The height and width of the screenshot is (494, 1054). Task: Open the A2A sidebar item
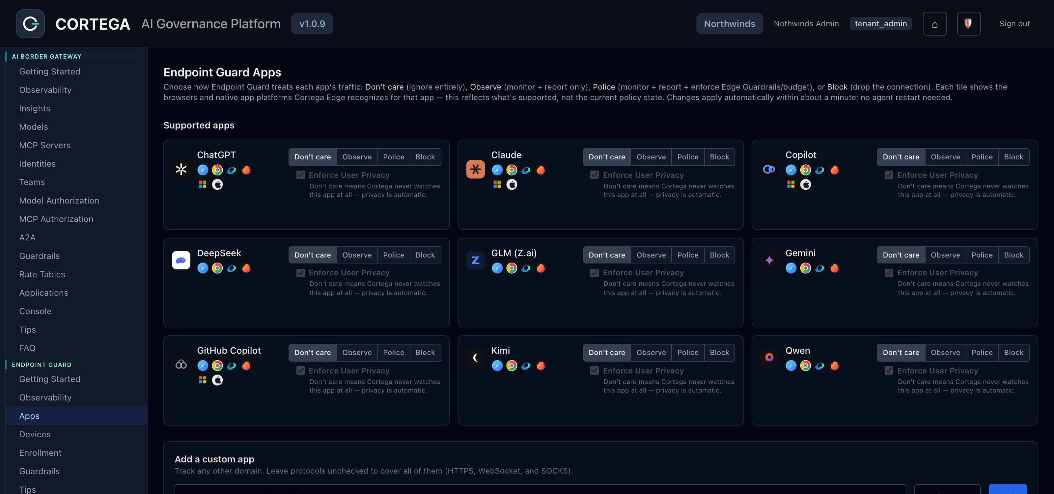tap(76, 237)
